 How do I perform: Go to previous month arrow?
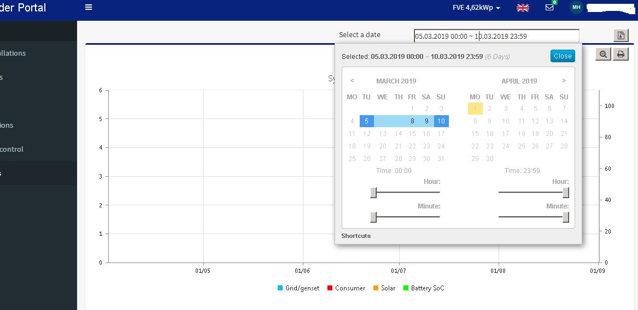(x=353, y=80)
